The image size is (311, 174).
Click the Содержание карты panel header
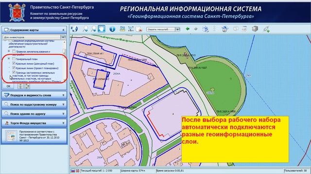coord(34,30)
